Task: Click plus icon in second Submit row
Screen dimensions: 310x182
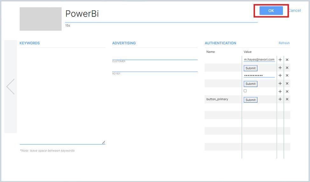Action: 280,83
